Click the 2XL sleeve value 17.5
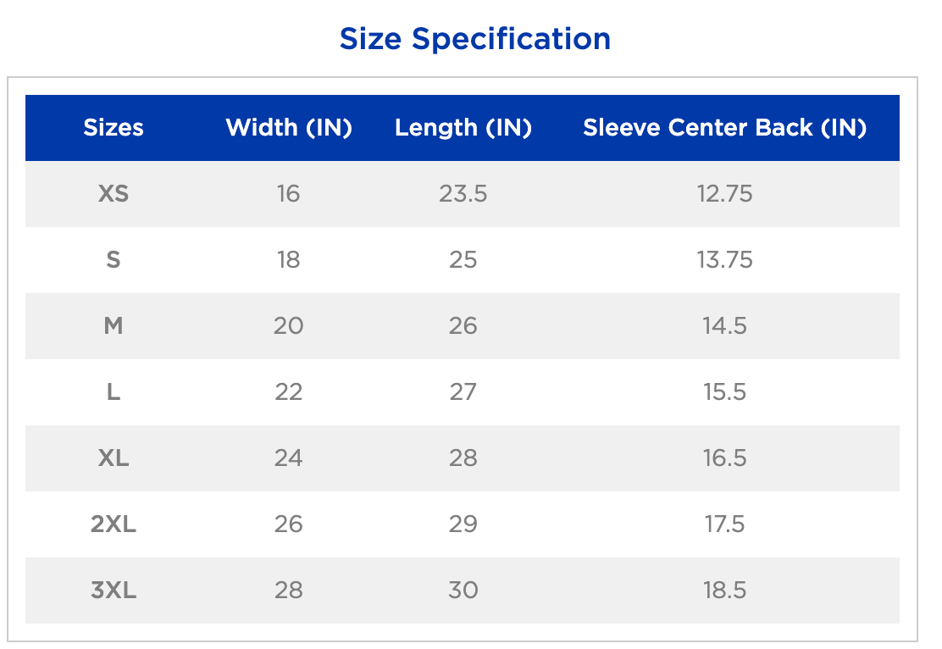 click(x=724, y=524)
